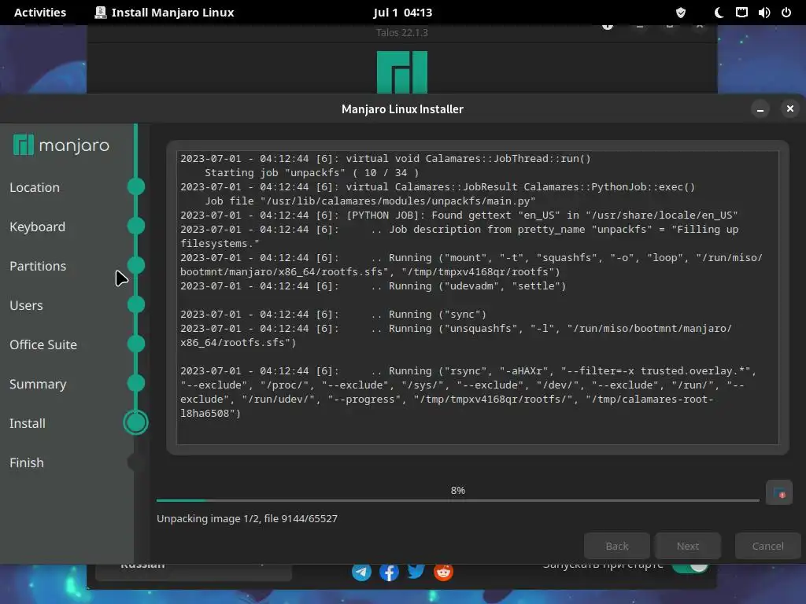Click the Manjaro Linux Installer title text
This screenshot has height=604, width=806.
tap(402, 109)
